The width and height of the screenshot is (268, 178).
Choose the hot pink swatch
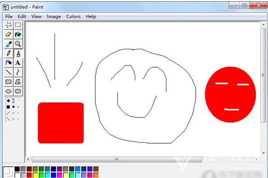(90, 175)
